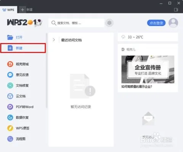183x152 pixels.
Task: Click the folder Open icon
Action: (10, 37)
